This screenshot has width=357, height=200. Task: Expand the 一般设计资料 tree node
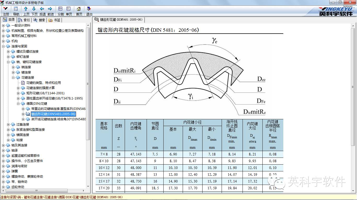point(3,26)
